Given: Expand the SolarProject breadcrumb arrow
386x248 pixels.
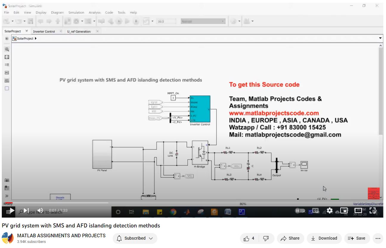Looking at the screenshot, I should coord(36,38).
